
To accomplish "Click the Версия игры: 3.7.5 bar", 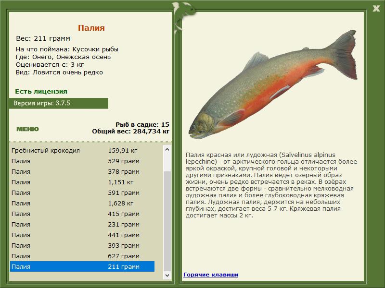I will coord(59,103).
